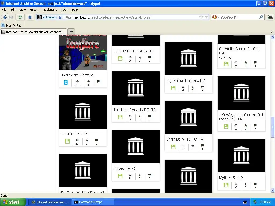Click inside the URL address field

coord(131,17)
